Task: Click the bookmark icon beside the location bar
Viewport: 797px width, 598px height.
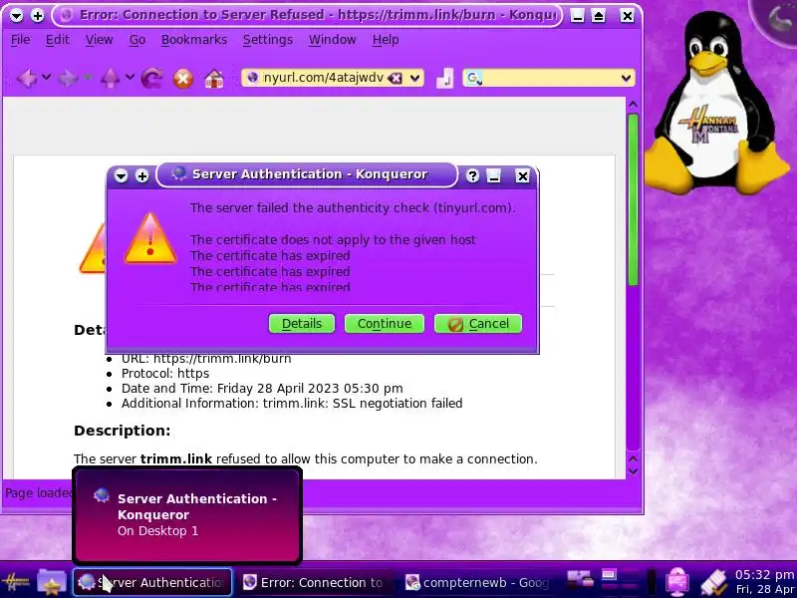Action: (x=444, y=79)
